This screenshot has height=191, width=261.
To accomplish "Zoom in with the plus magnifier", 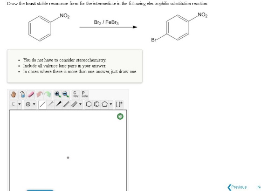I will [58, 94].
